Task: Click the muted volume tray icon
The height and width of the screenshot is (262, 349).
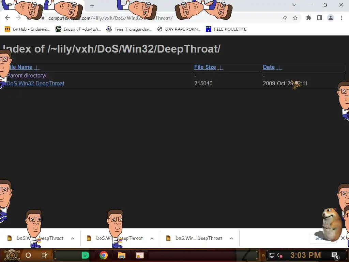Action: pyautogui.click(x=279, y=255)
